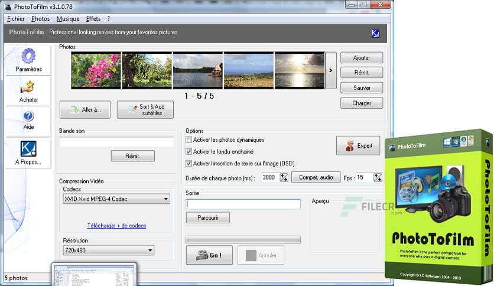Toggle Activer le fondu enchaîné

click(188, 151)
